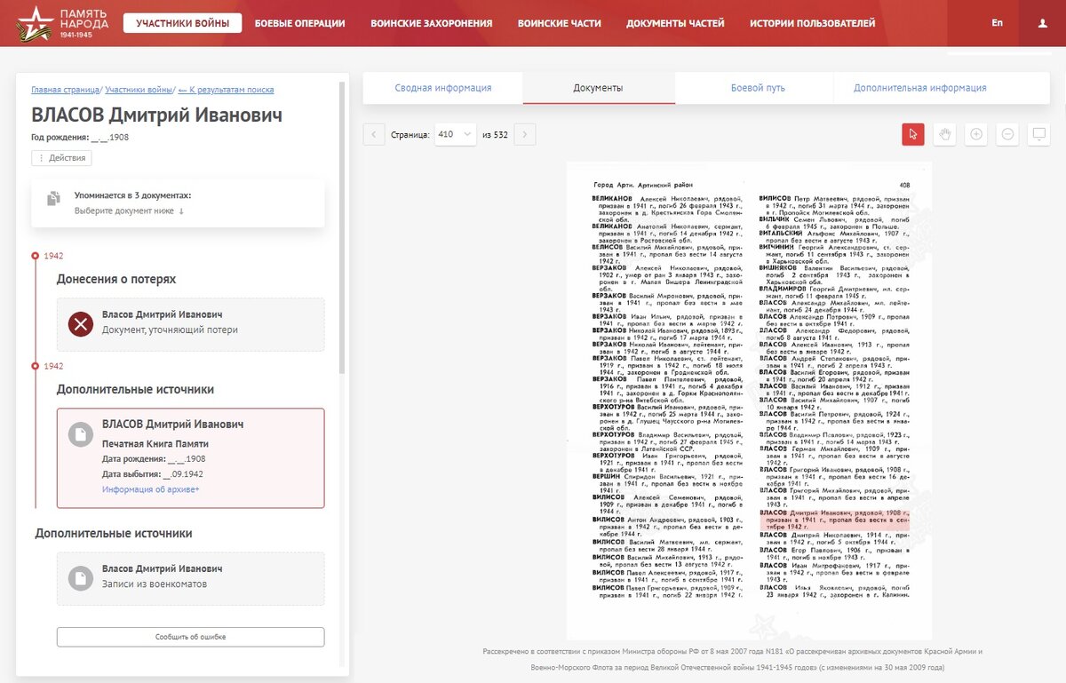Zoom out of the document page
Viewport: 1066px width, 683px height.
tap(1007, 134)
